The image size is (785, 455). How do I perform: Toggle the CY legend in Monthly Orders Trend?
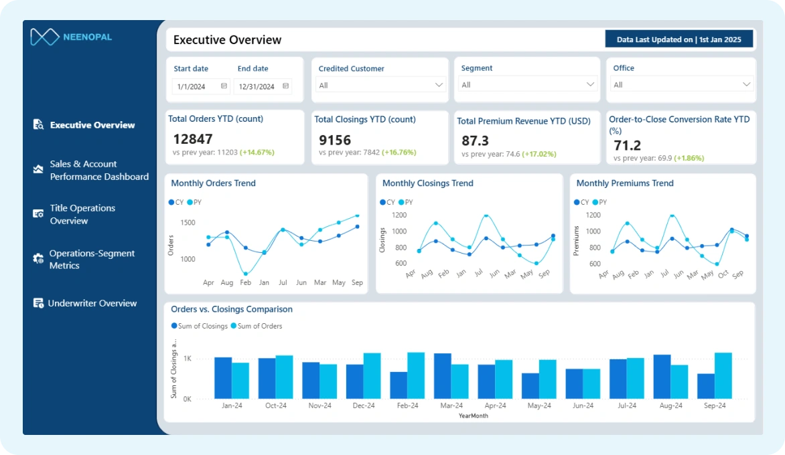(x=175, y=203)
